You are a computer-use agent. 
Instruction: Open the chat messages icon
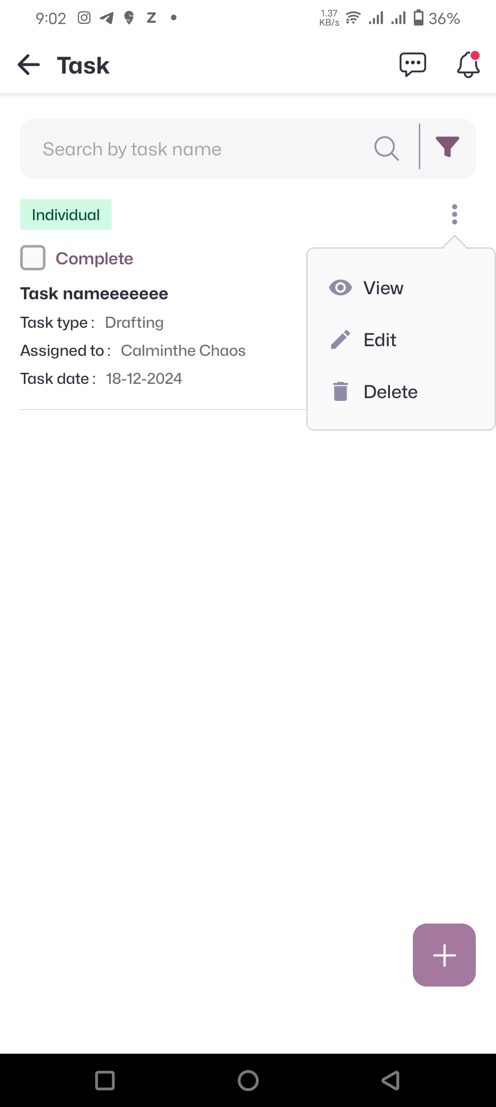(x=413, y=65)
